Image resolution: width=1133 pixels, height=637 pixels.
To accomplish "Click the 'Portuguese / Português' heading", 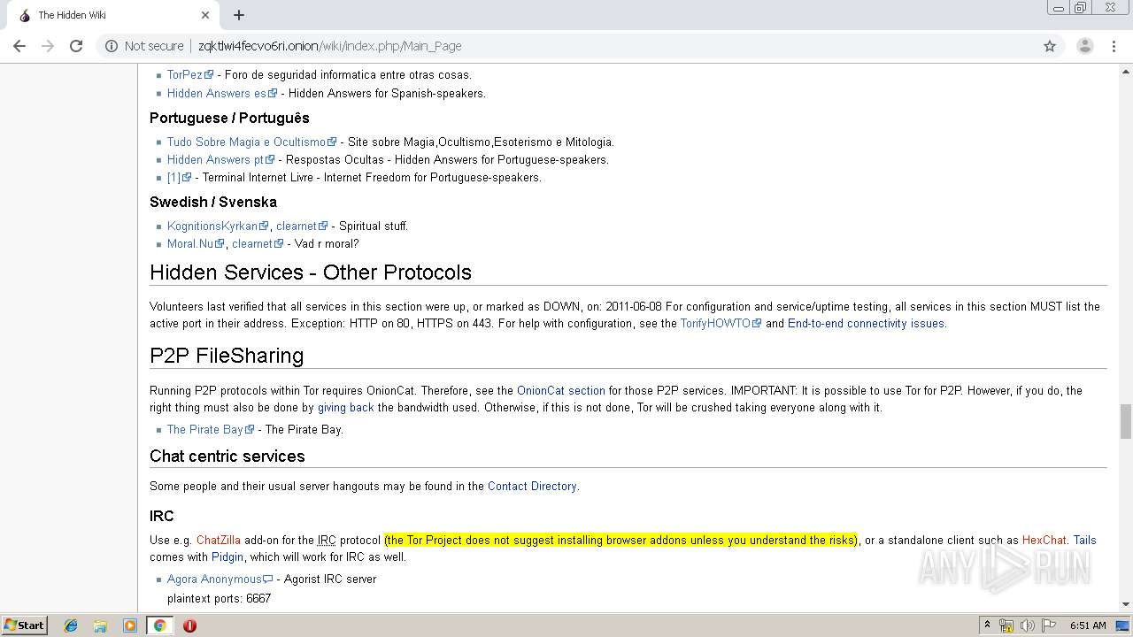I will pos(229,118).
